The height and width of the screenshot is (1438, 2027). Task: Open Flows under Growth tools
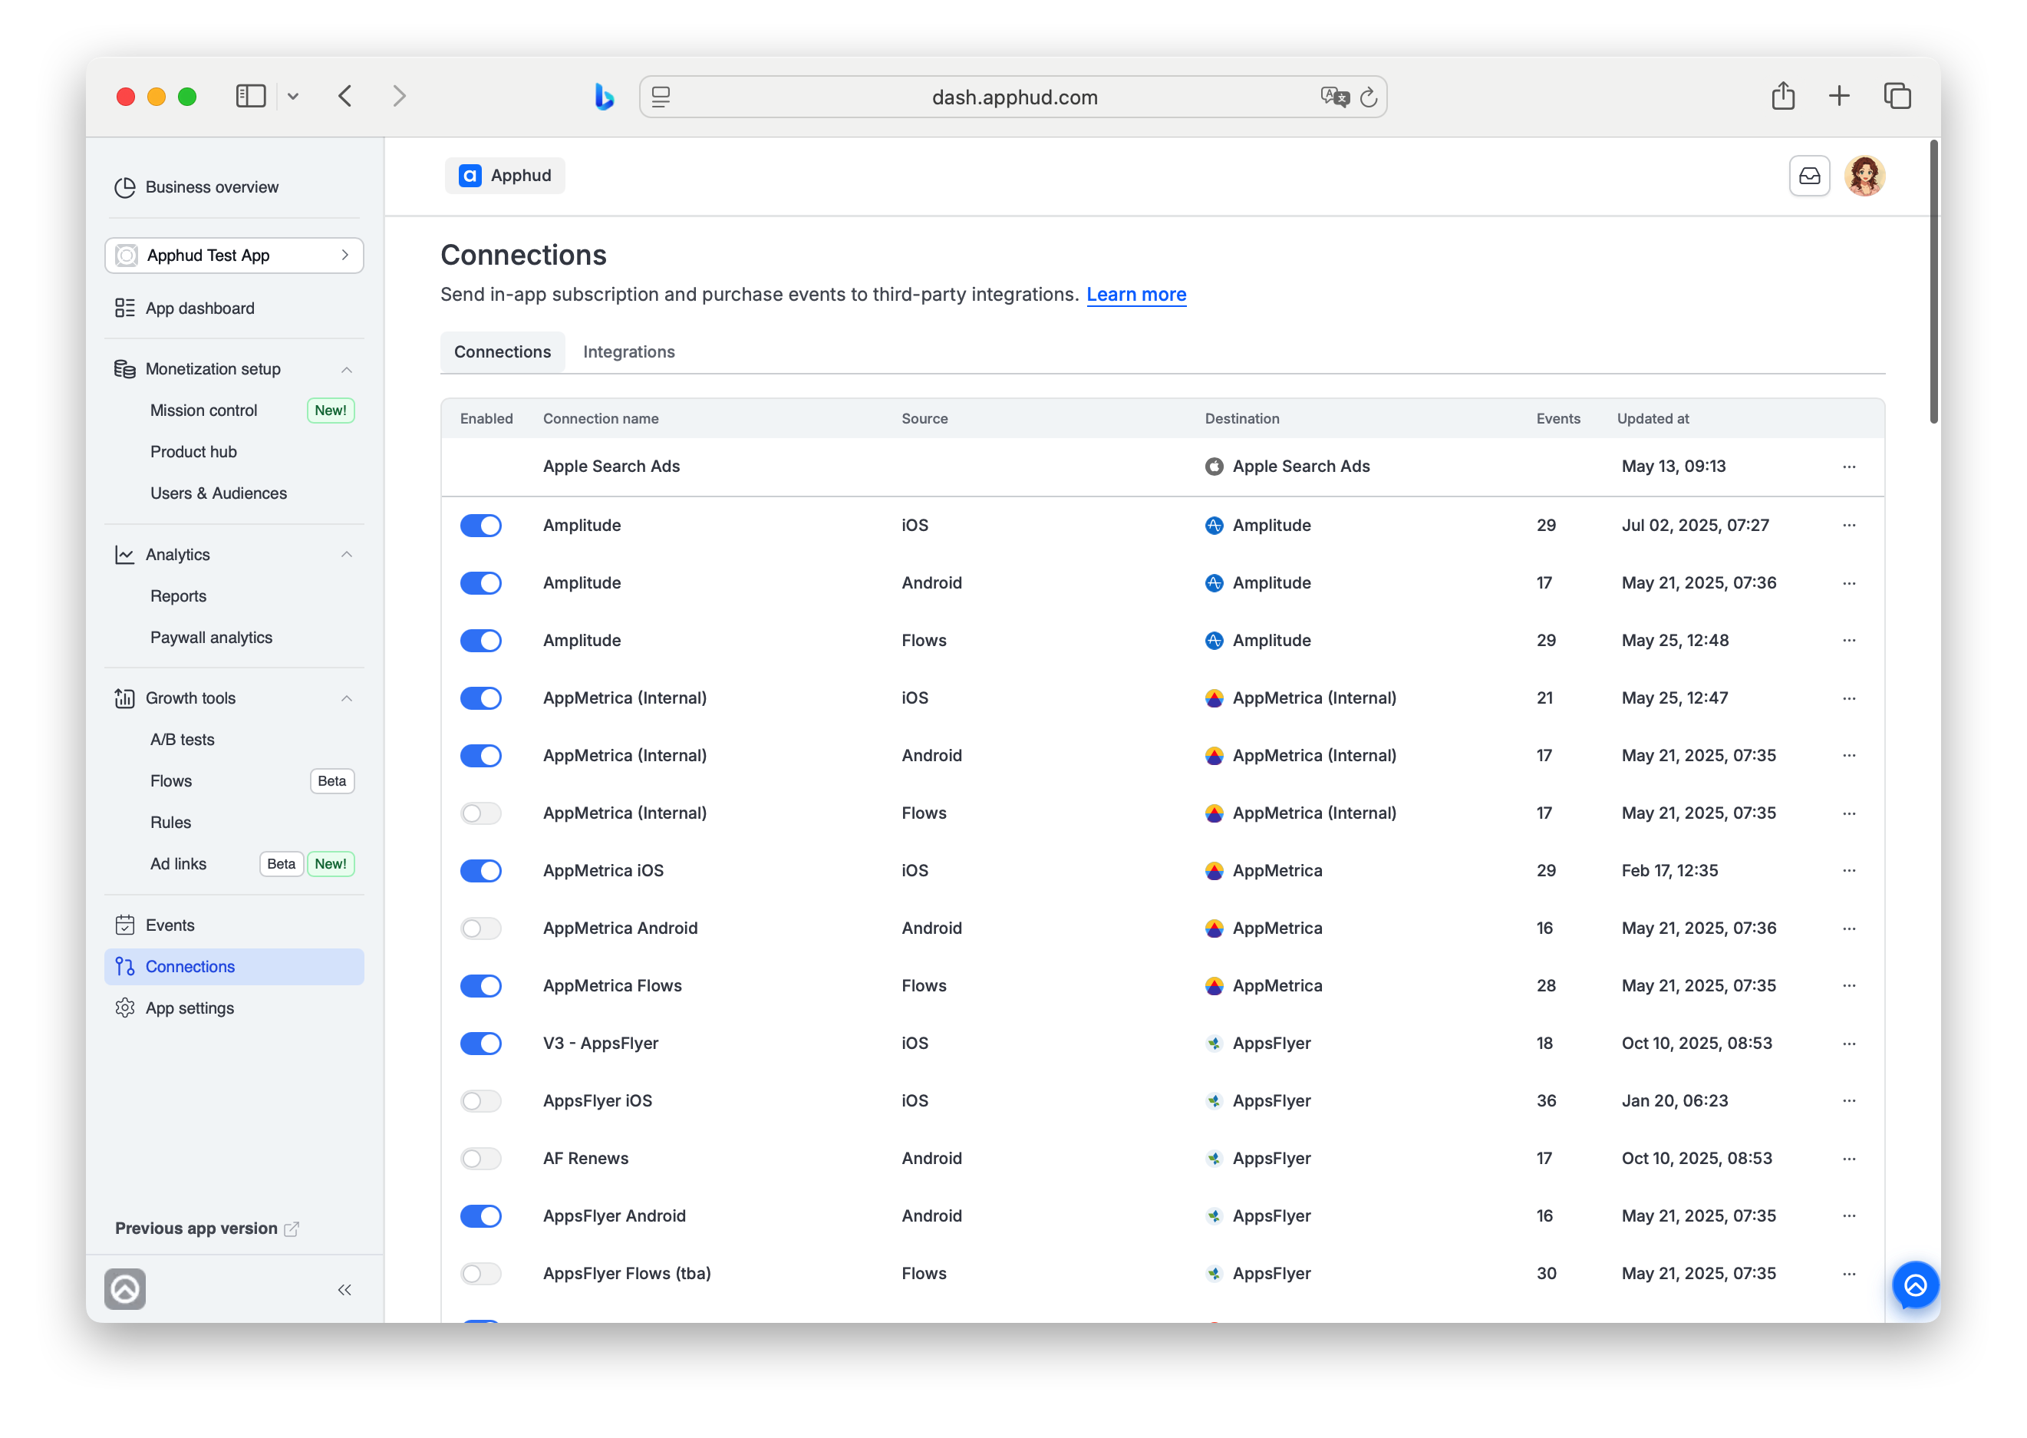point(170,781)
